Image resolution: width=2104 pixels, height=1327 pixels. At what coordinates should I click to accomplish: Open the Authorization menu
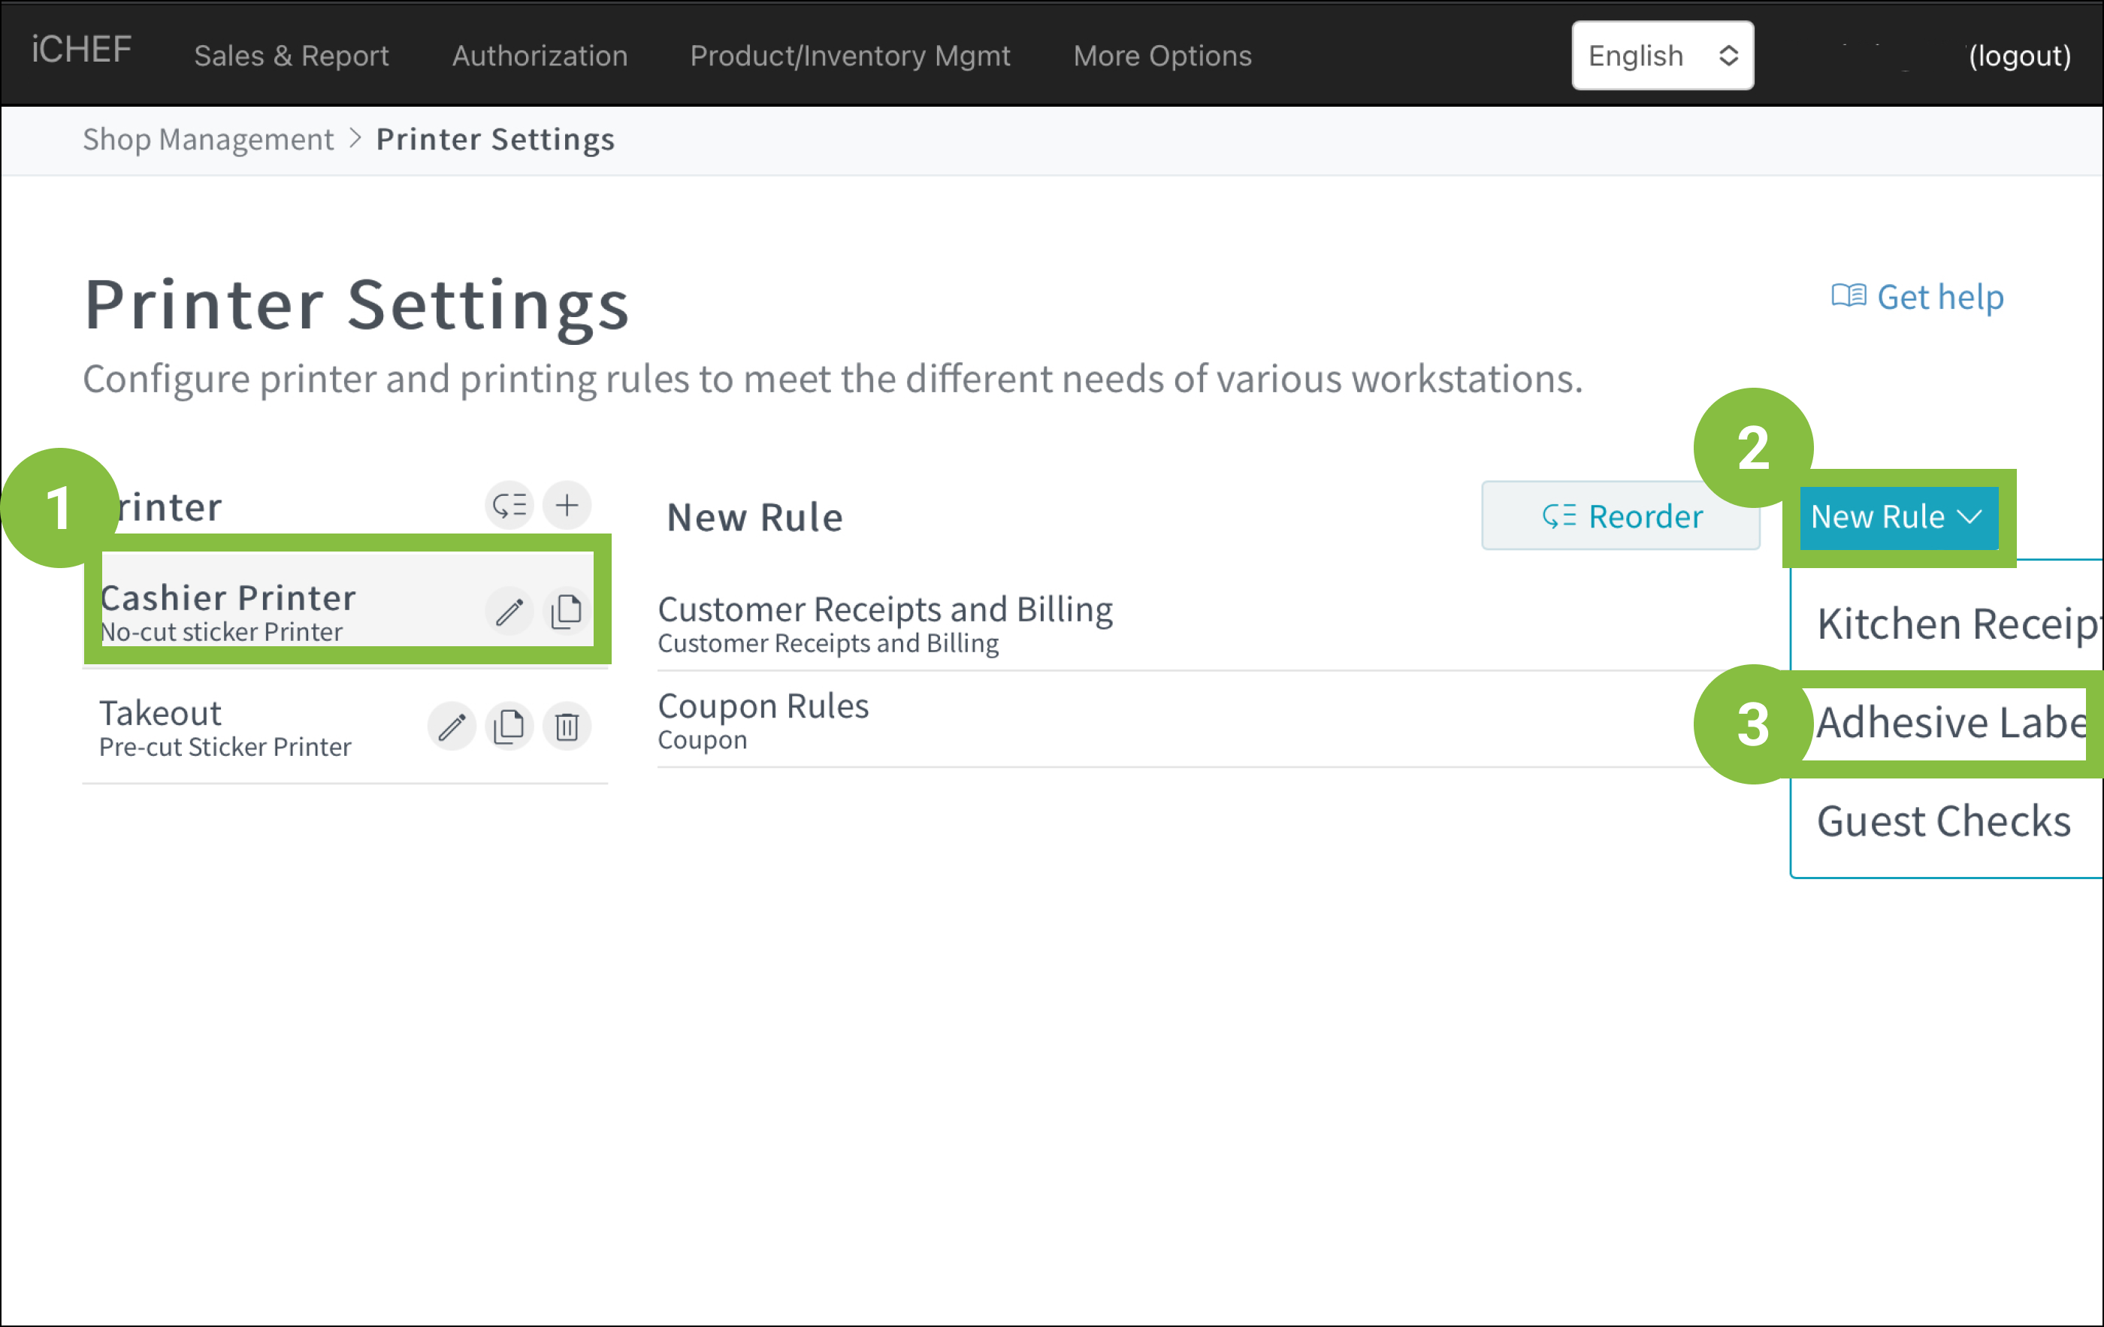click(x=539, y=56)
